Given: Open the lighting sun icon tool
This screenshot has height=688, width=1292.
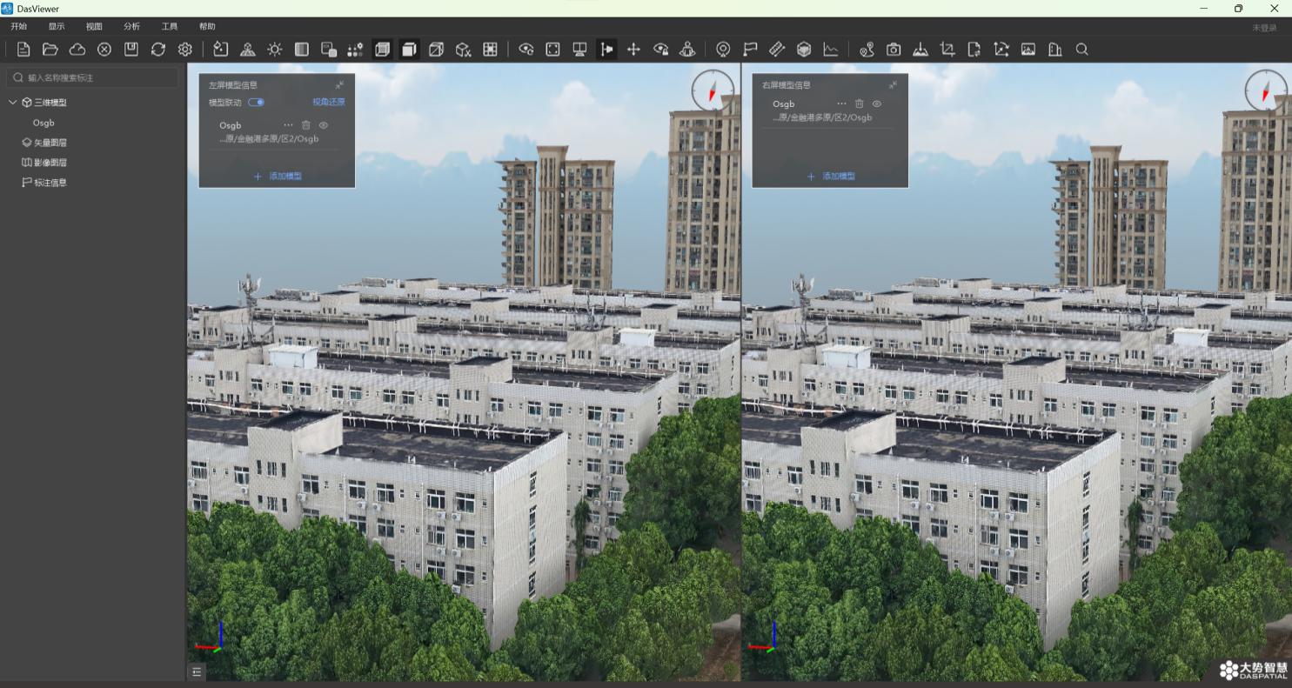Looking at the screenshot, I should click(275, 50).
